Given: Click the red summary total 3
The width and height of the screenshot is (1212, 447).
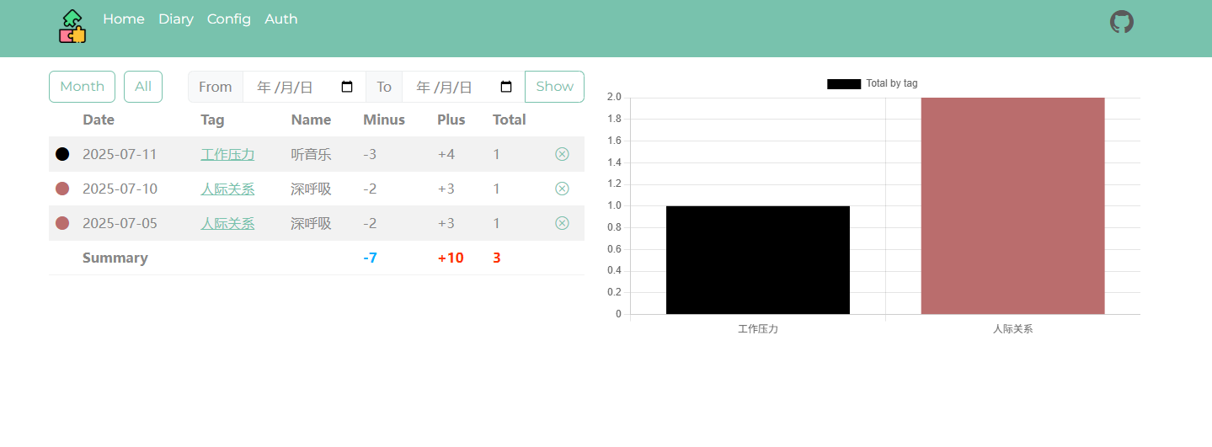Looking at the screenshot, I should click(497, 258).
